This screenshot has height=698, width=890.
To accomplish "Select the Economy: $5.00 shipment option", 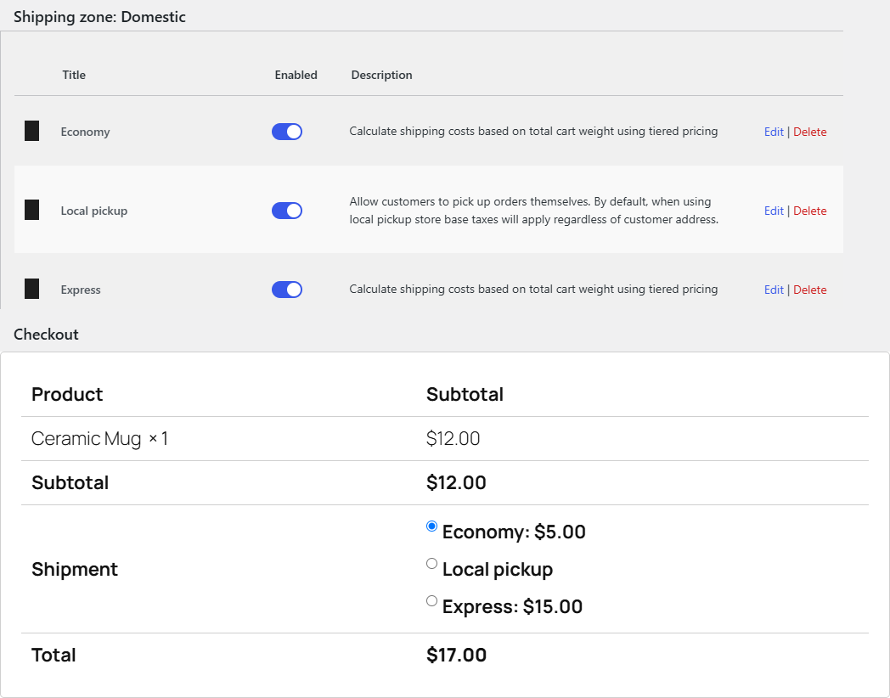I will [x=431, y=526].
